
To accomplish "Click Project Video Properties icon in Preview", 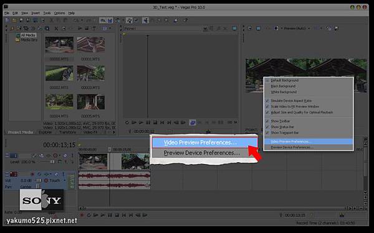I will coord(250,29).
